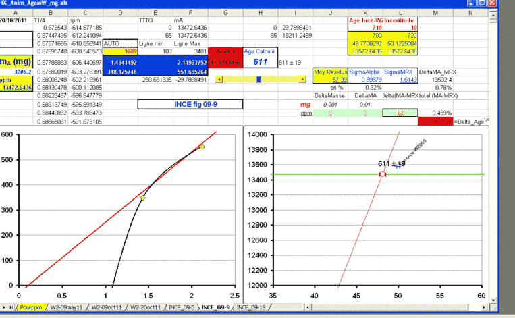Select column header G
Screen dimensions: 515x318
225,13
